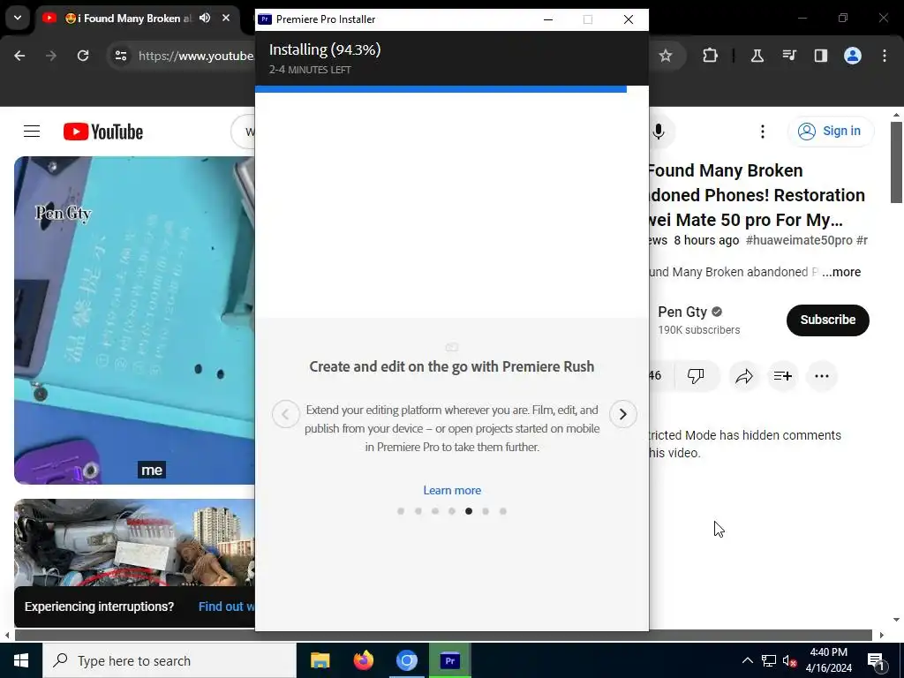Show hidden system tray icons
This screenshot has height=678, width=904.
[x=747, y=660]
